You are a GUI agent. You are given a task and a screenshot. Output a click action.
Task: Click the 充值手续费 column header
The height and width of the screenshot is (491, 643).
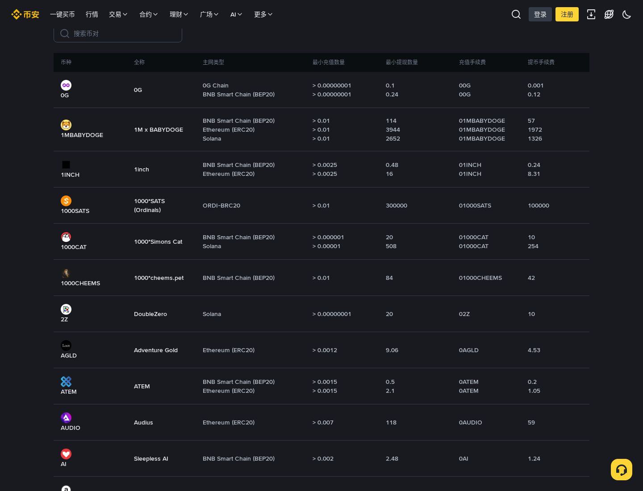(x=472, y=62)
